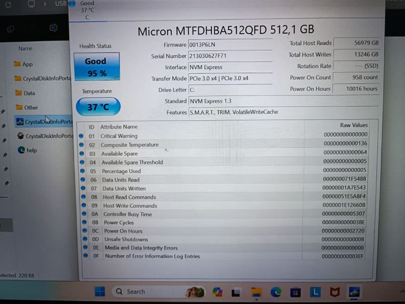Open the Other folder in File Explorer

pyautogui.click(x=27, y=107)
